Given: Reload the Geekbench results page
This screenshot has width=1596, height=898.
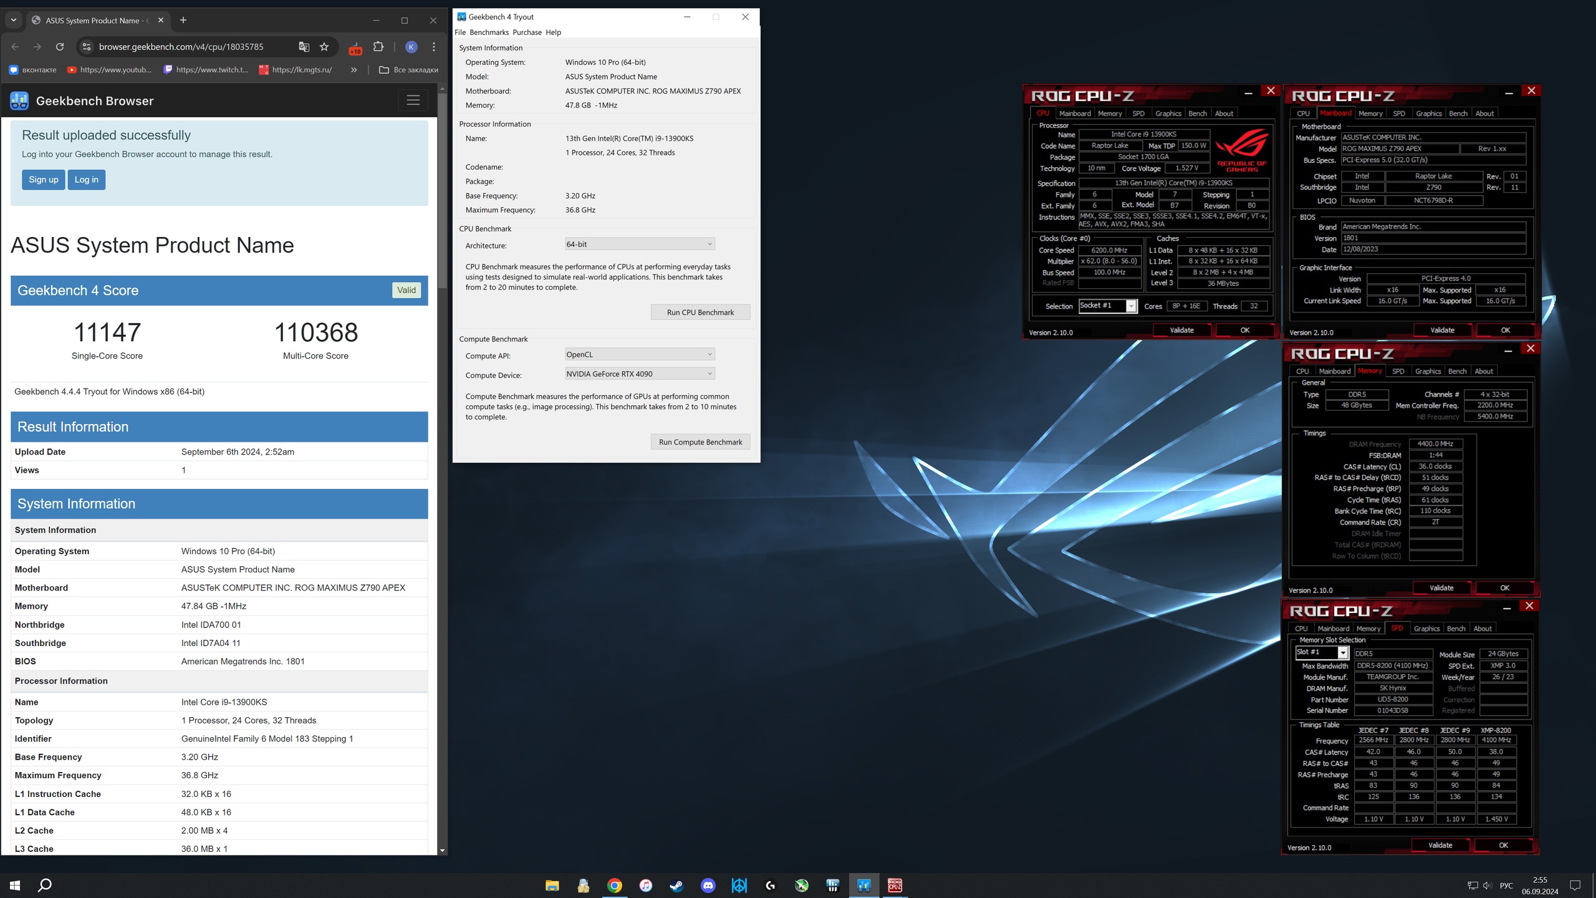Looking at the screenshot, I should coord(60,47).
